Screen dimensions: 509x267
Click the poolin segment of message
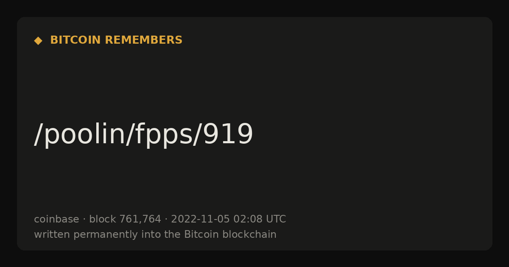coord(89,135)
